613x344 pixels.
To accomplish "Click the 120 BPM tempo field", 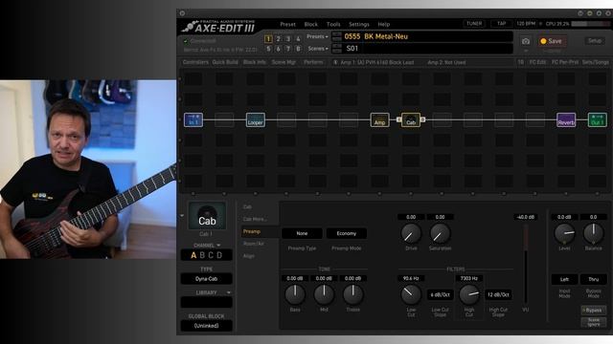I will (x=526, y=24).
